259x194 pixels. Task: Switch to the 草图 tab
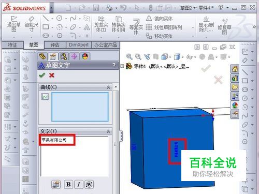(x=34, y=45)
